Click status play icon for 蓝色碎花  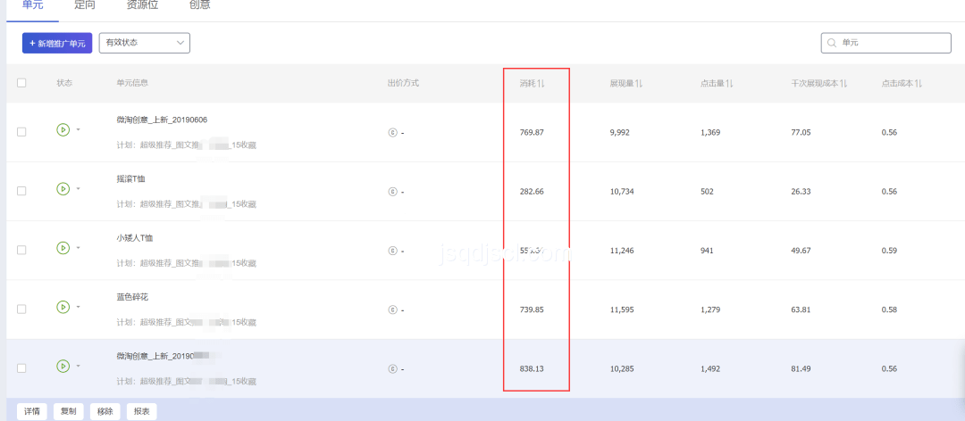[63, 307]
